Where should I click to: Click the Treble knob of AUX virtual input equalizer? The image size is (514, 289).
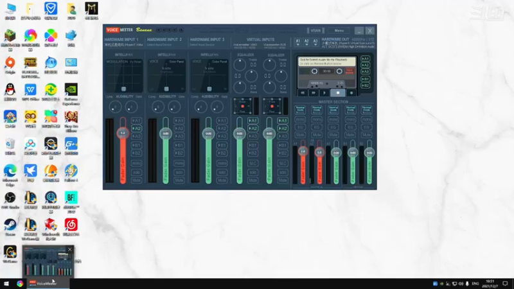pos(269,65)
